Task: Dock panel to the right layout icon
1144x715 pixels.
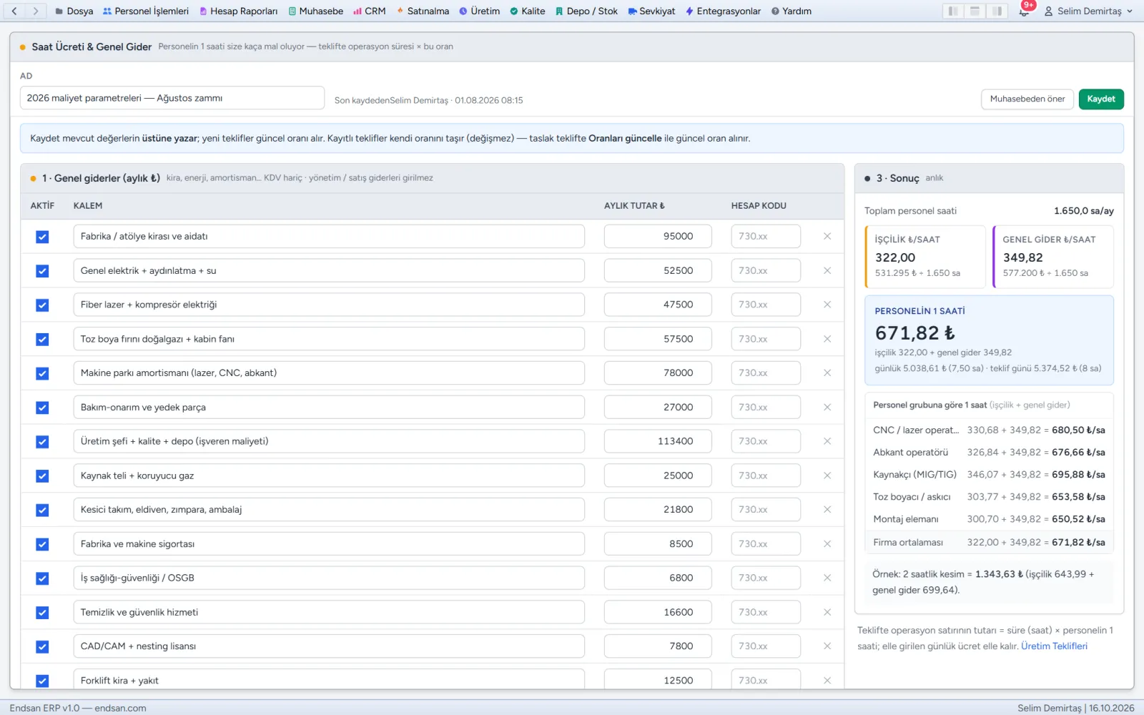Action: pyautogui.click(x=997, y=11)
